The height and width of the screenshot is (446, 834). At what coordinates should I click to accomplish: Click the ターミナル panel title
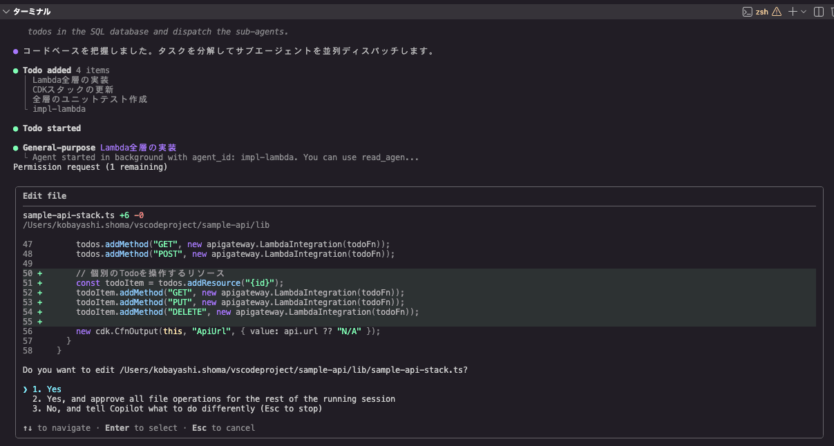click(x=32, y=12)
